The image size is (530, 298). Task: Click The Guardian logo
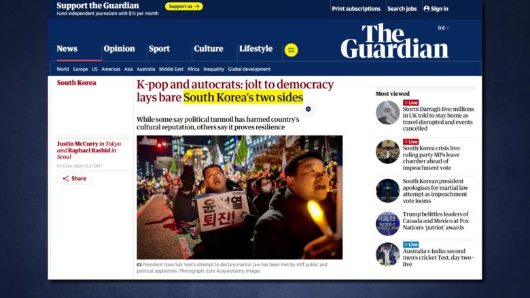tap(395, 41)
